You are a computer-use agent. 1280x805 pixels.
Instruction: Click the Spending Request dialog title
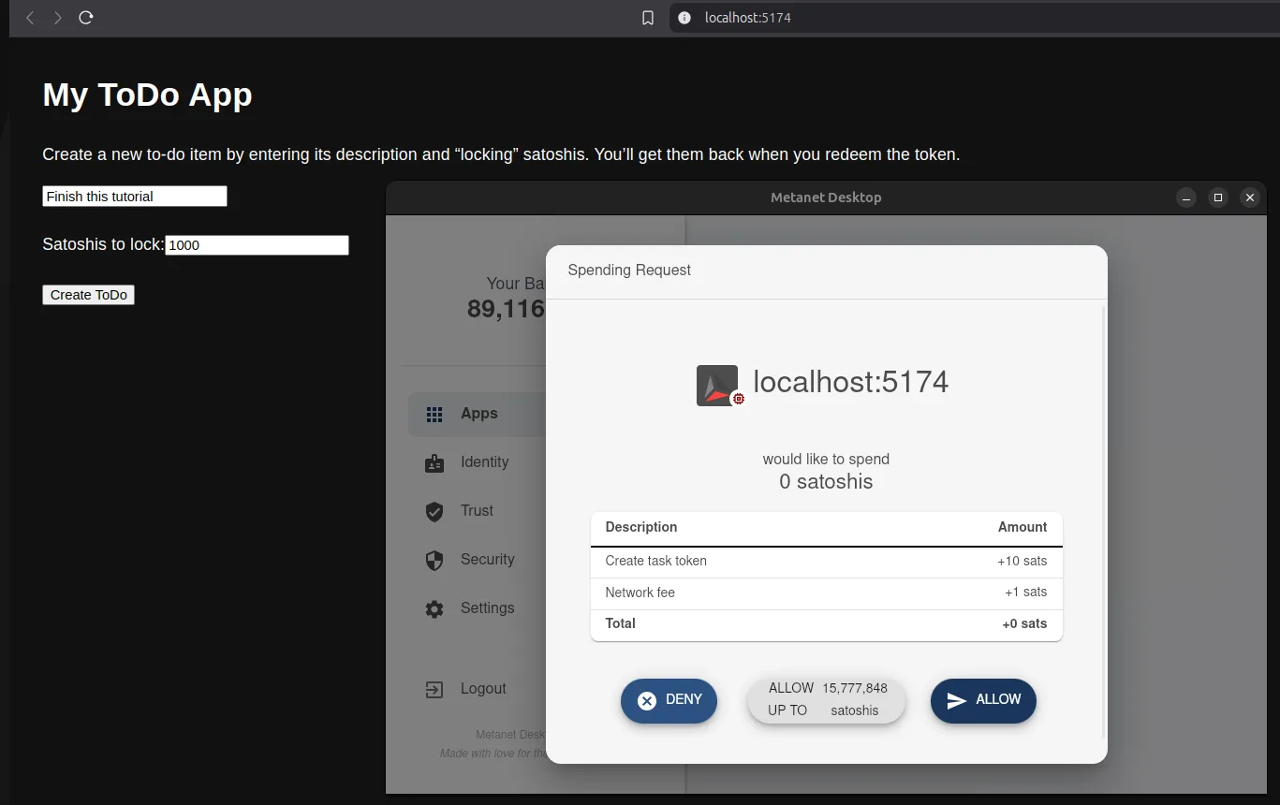tap(629, 271)
